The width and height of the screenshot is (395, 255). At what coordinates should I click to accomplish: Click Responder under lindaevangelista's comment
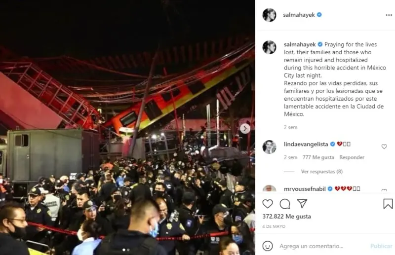click(352, 157)
